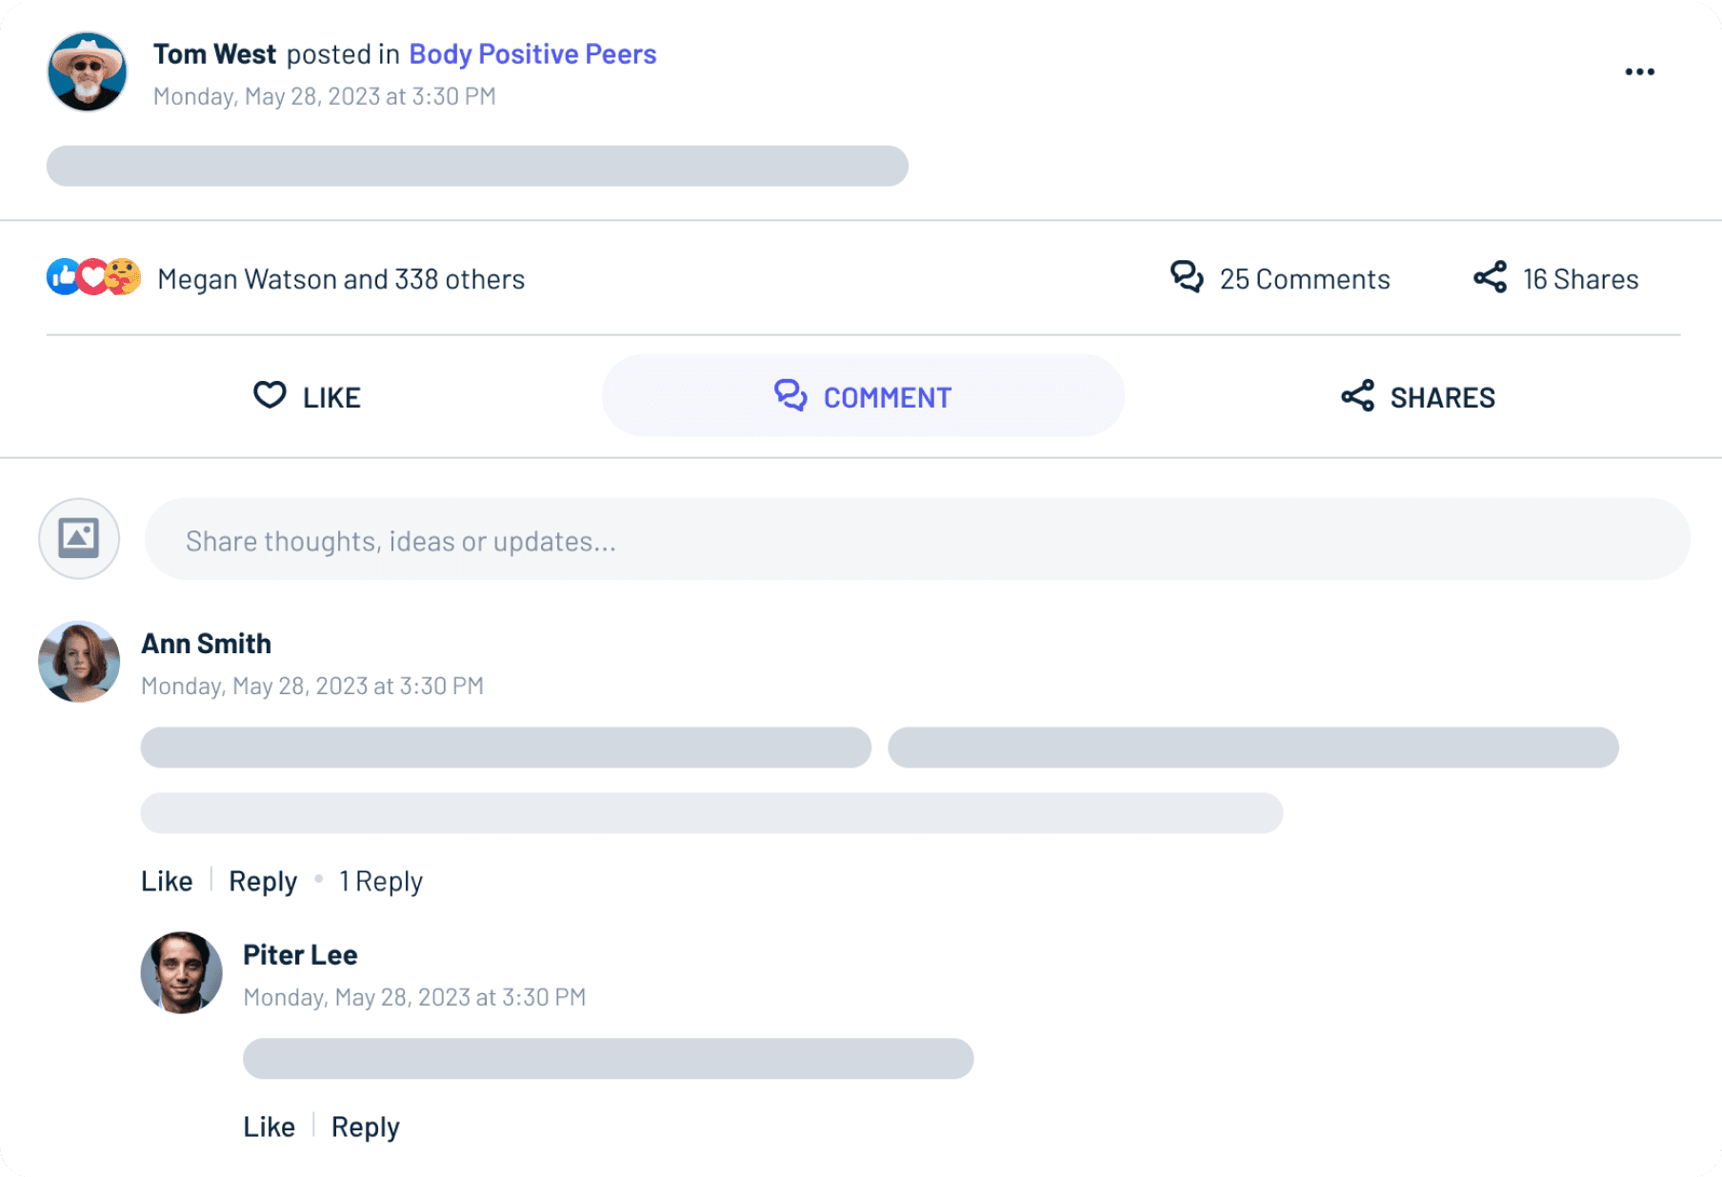Click the SHARES action button
1722x1177 pixels.
click(1418, 396)
